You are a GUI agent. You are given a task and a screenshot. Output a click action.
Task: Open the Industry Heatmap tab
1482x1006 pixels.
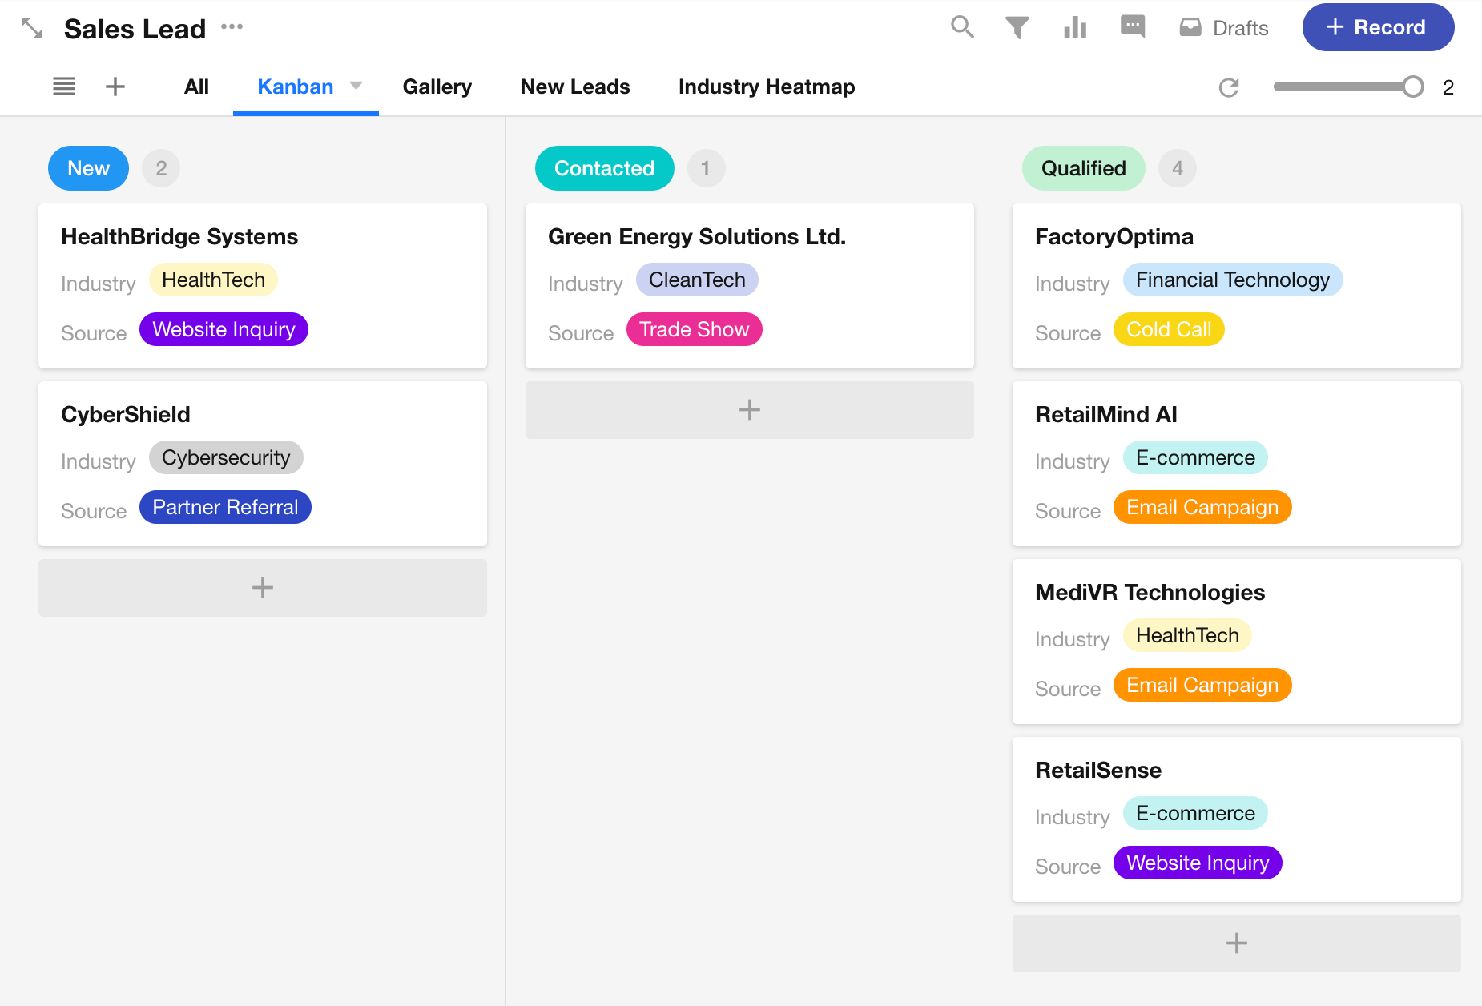(766, 87)
